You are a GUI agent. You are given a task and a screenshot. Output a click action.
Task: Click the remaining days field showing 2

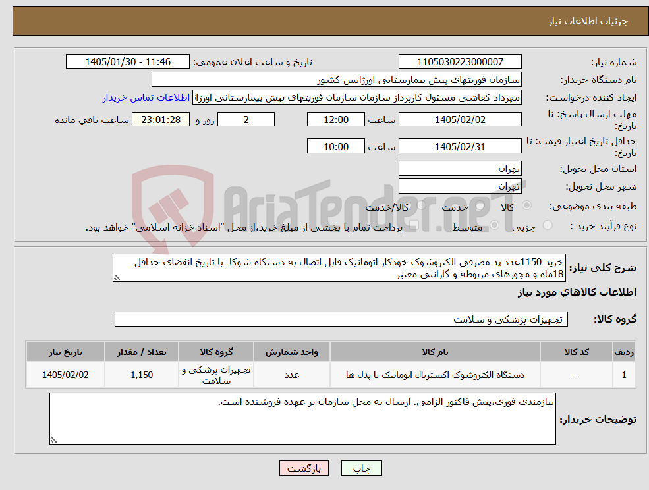coord(246,120)
